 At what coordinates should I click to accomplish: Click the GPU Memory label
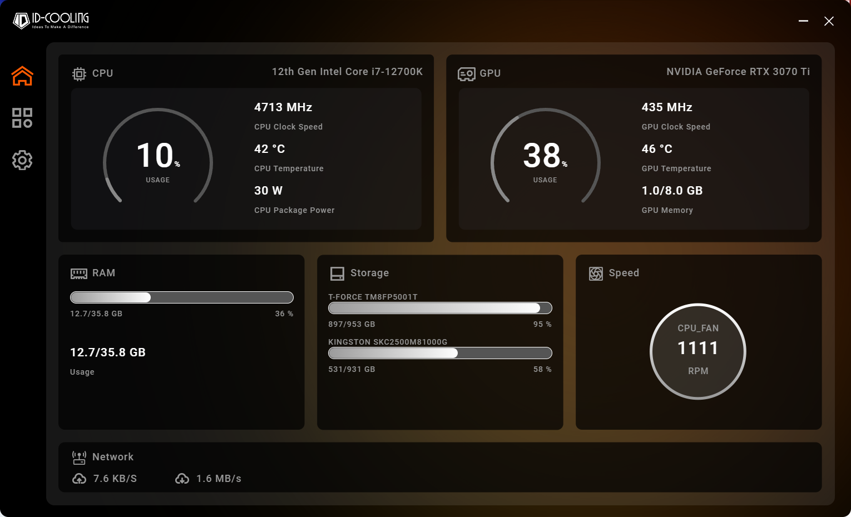point(667,210)
